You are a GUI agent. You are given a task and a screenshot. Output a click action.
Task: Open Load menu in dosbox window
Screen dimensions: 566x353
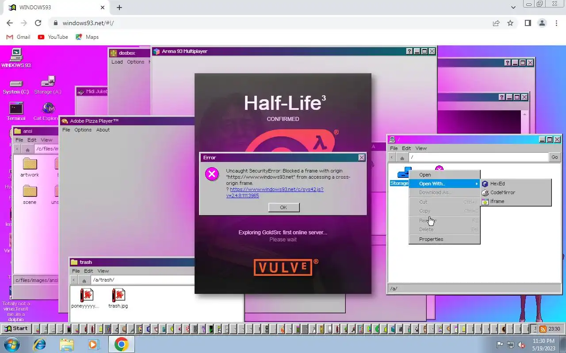point(117,62)
